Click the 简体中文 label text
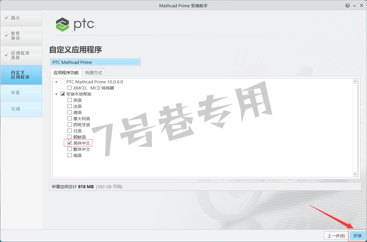367x242 pixels. [82, 143]
